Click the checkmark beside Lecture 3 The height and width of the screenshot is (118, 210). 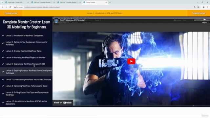tap(3, 51)
